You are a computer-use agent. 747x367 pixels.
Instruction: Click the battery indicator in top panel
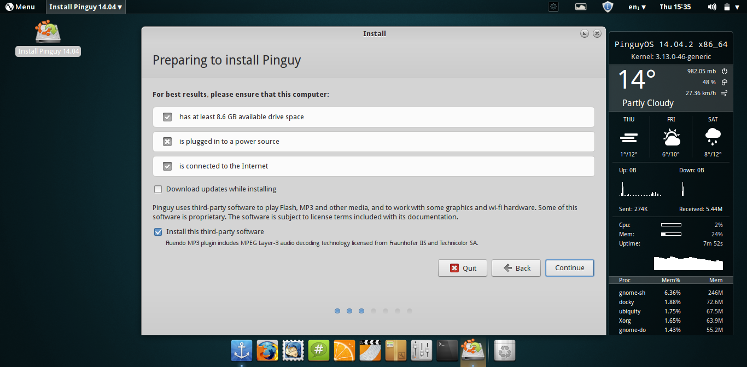tap(727, 7)
